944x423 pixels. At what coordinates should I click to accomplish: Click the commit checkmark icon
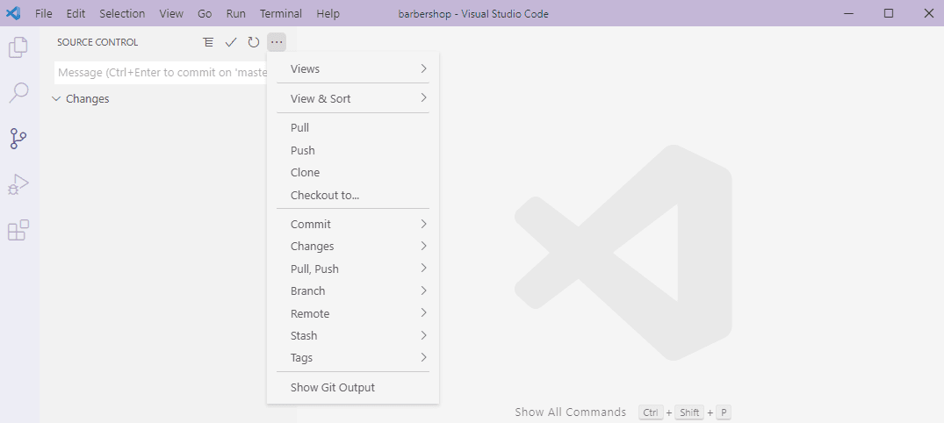tap(231, 42)
